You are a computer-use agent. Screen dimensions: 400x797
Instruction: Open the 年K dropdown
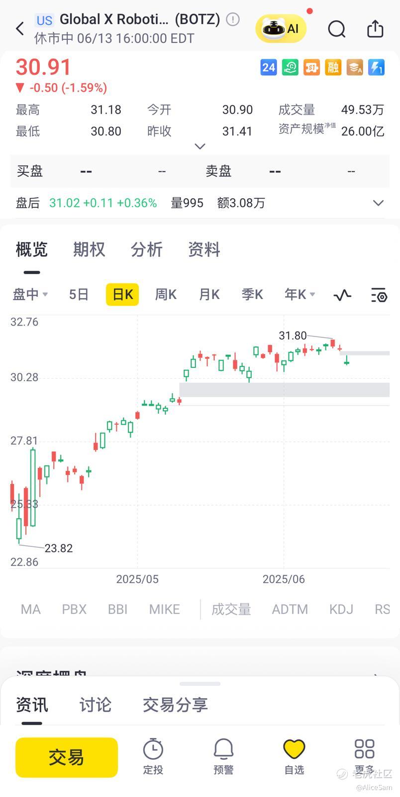tap(300, 295)
